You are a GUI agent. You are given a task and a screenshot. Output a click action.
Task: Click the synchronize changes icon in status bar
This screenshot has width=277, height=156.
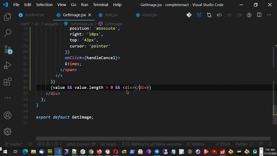[30, 144]
